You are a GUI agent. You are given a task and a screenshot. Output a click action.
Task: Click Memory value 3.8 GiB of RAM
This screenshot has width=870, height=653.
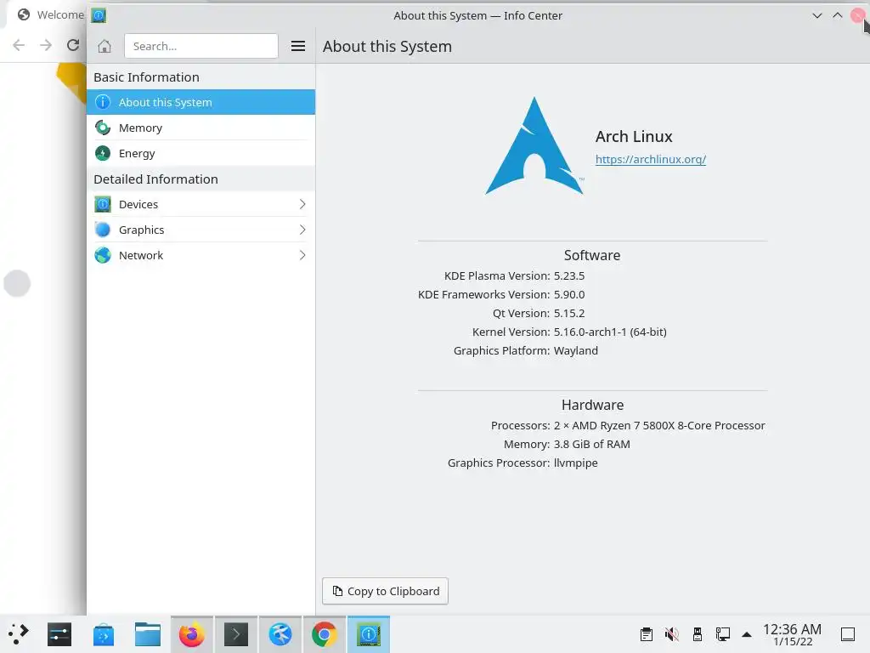pos(592,444)
